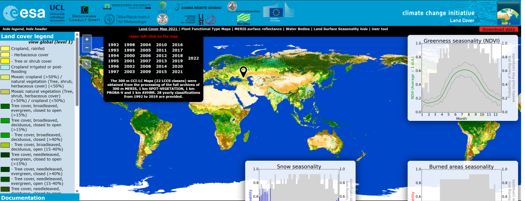This screenshot has width=525, height=201.
Task: Toggle 'hide header' link
Action: click(36, 29)
